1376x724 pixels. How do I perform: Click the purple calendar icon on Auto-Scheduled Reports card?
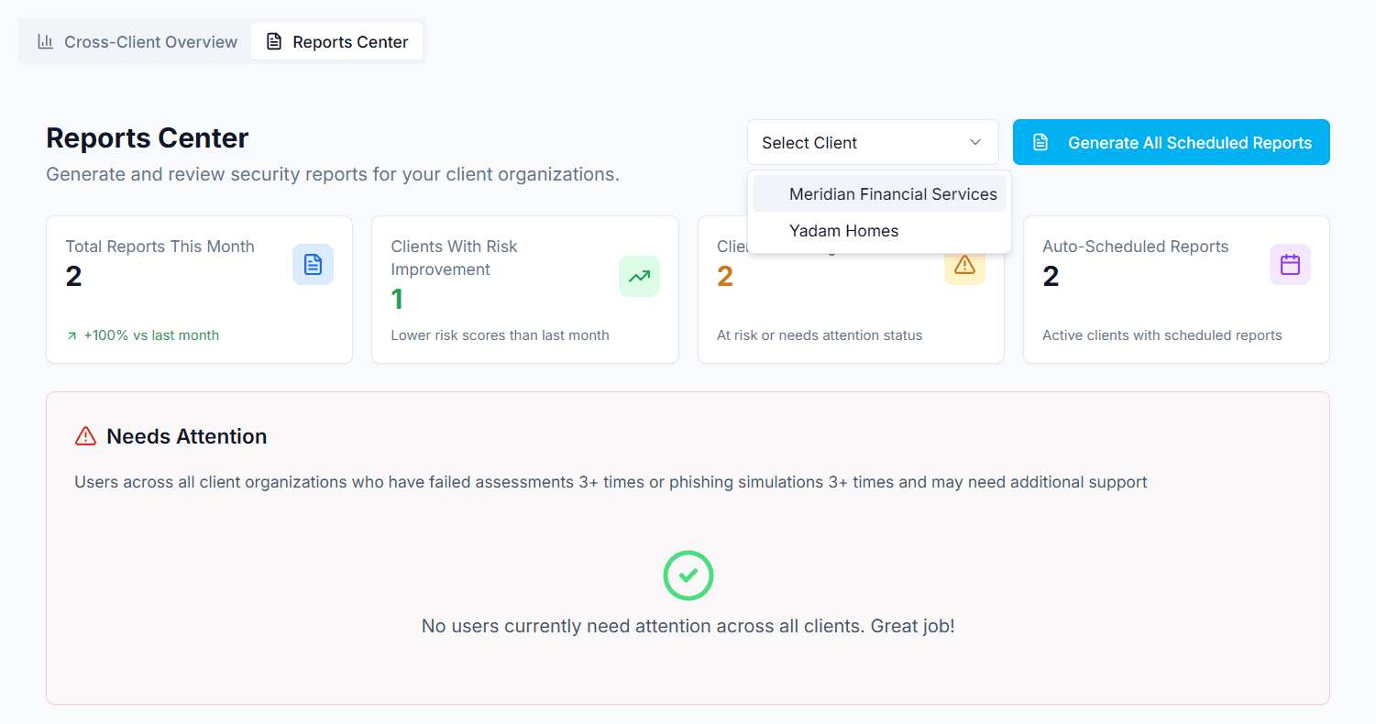pos(1290,265)
